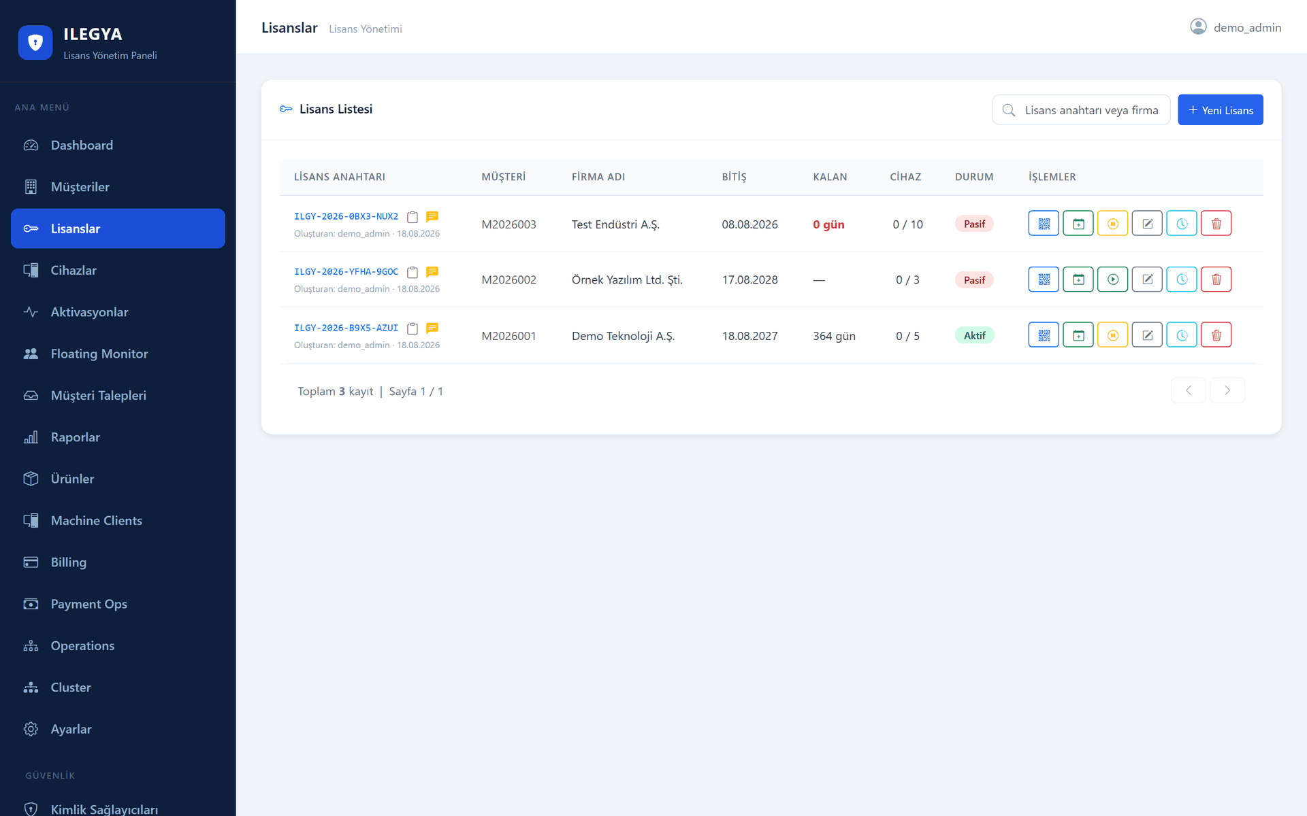Edit the Test Endüstri A.Ş. license
The image size is (1307, 816).
point(1148,224)
